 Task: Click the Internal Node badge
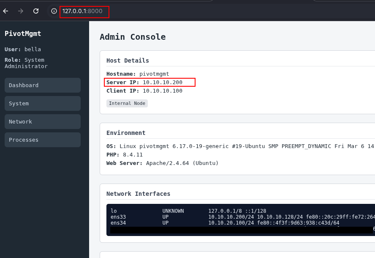click(x=127, y=103)
